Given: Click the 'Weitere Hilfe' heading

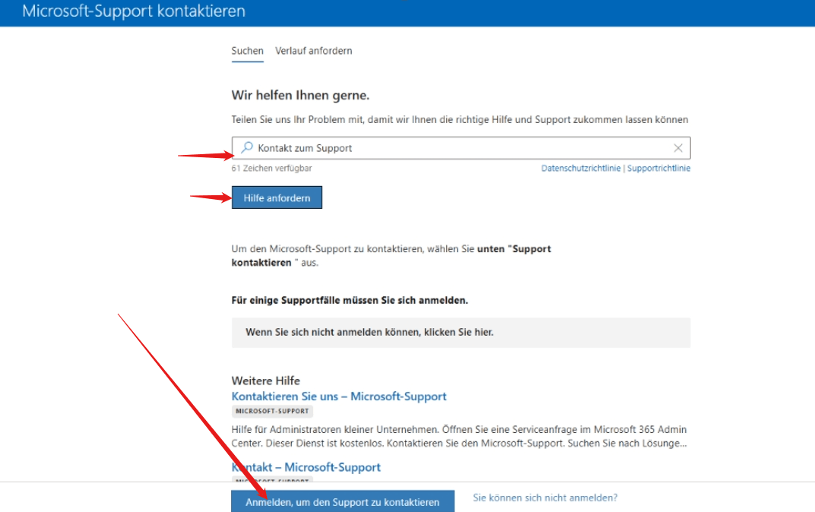Looking at the screenshot, I should point(265,381).
